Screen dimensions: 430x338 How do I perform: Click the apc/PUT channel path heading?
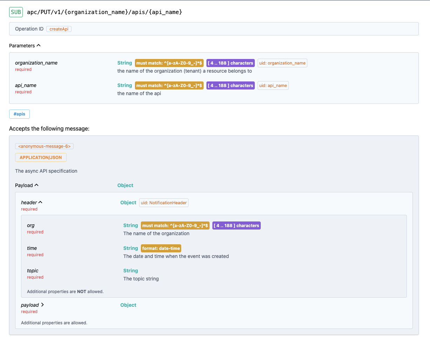[x=104, y=12]
